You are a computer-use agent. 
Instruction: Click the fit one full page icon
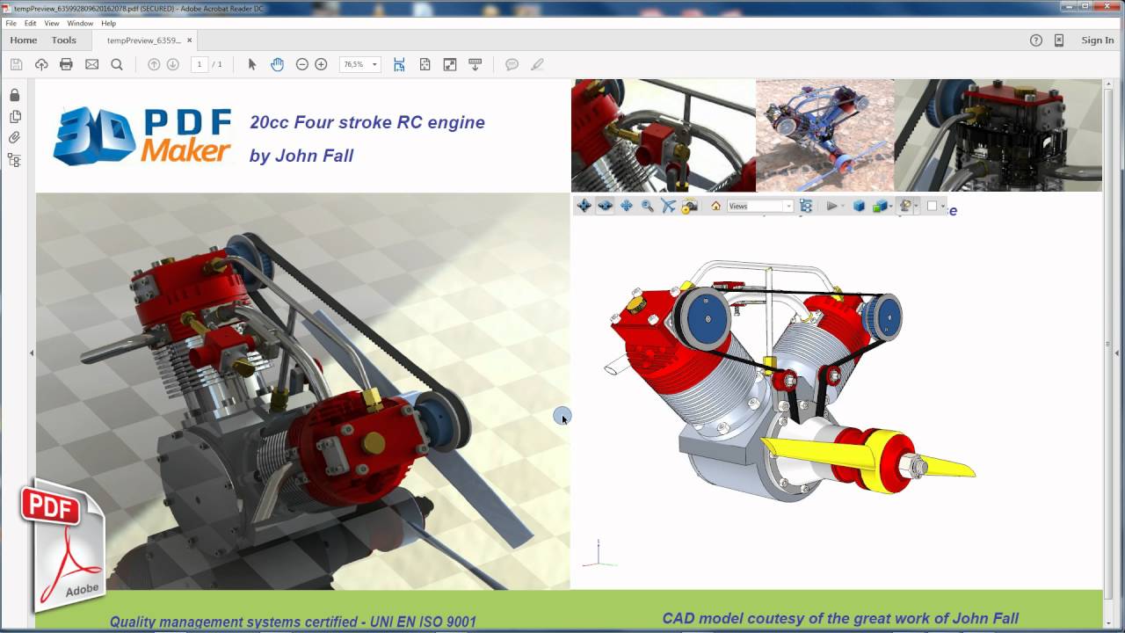(x=425, y=64)
